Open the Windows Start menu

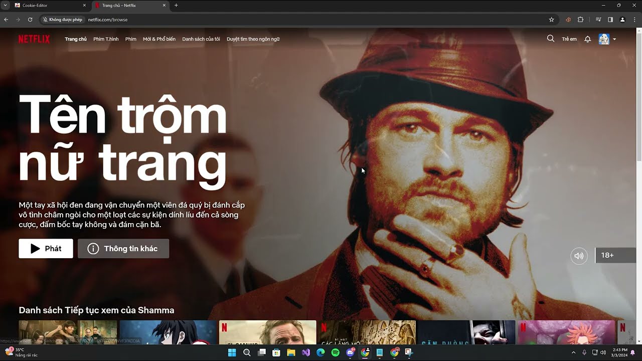click(x=232, y=352)
